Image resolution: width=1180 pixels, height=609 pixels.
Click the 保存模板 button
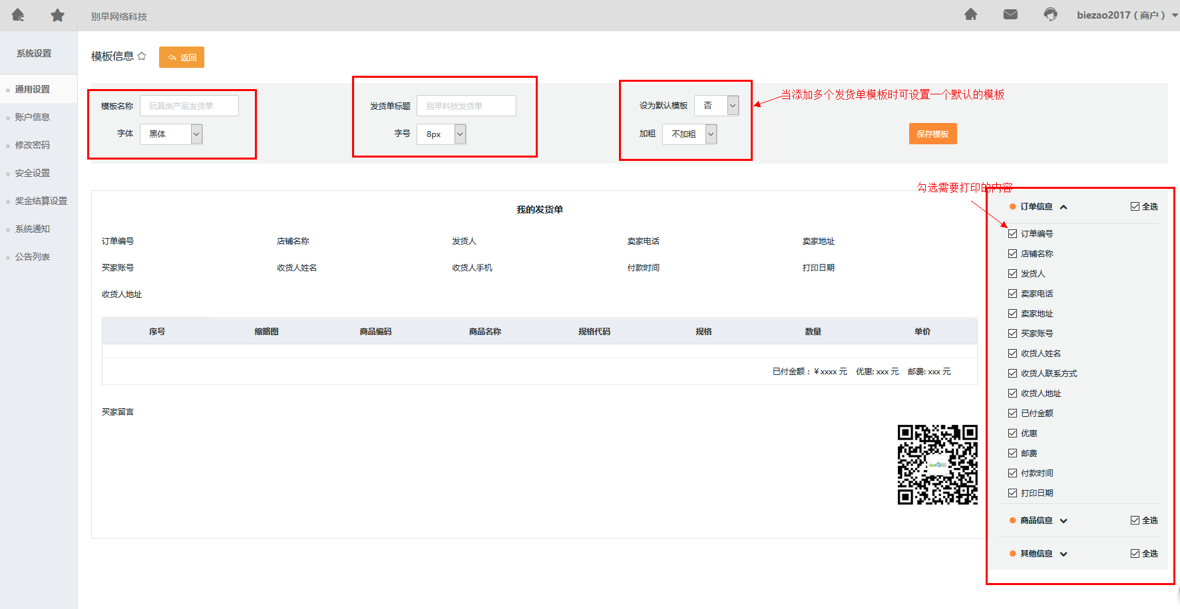pyautogui.click(x=932, y=134)
